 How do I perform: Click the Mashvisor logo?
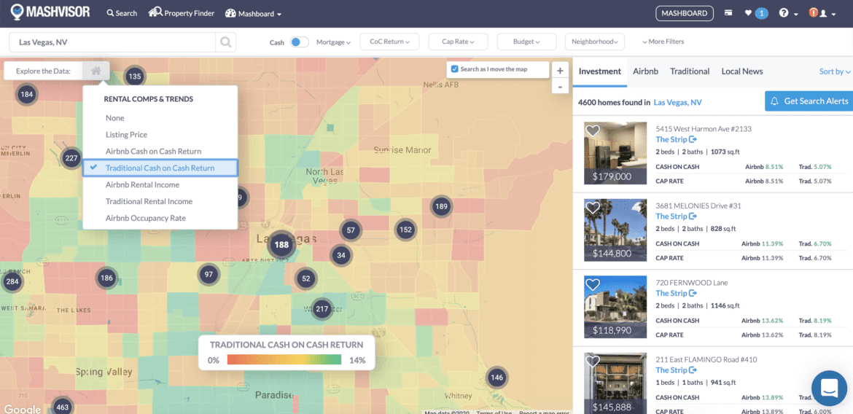[50, 12]
